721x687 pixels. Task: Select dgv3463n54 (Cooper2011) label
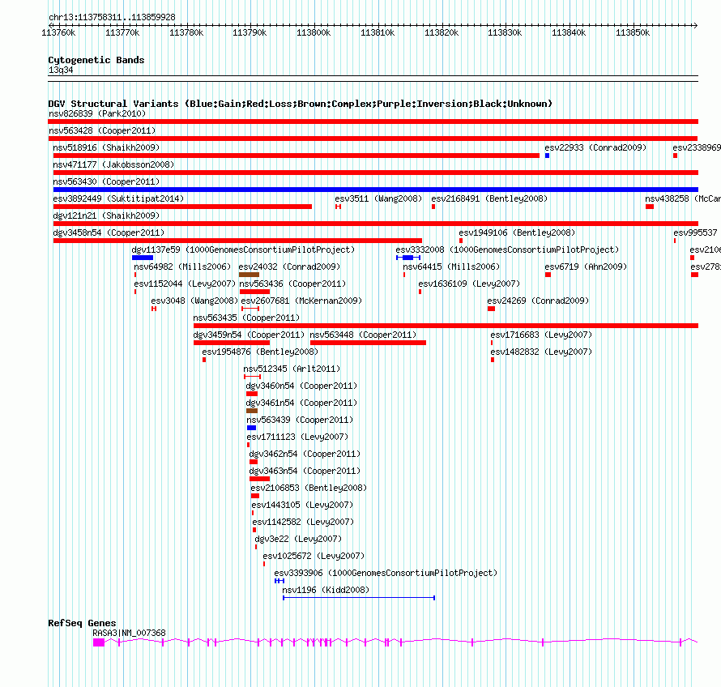click(x=305, y=471)
